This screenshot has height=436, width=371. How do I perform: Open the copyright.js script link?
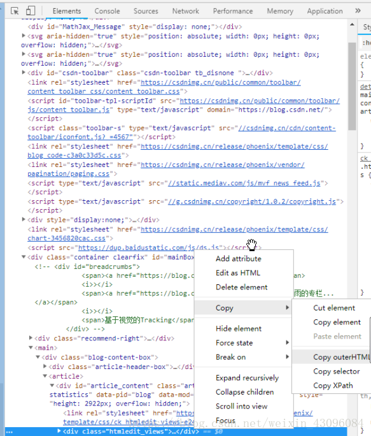[x=252, y=201]
